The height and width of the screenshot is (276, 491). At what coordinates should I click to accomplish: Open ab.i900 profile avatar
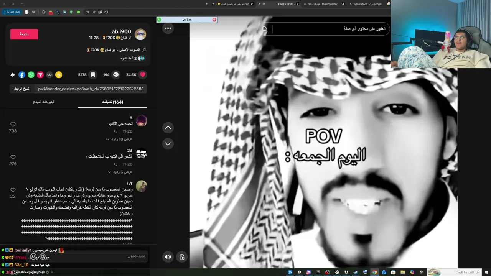click(140, 34)
